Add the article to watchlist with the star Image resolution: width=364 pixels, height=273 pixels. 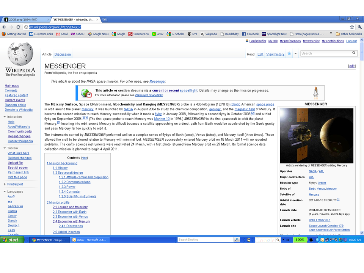point(289,53)
